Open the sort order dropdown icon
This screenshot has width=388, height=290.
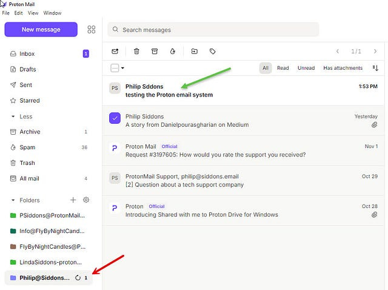(x=375, y=68)
